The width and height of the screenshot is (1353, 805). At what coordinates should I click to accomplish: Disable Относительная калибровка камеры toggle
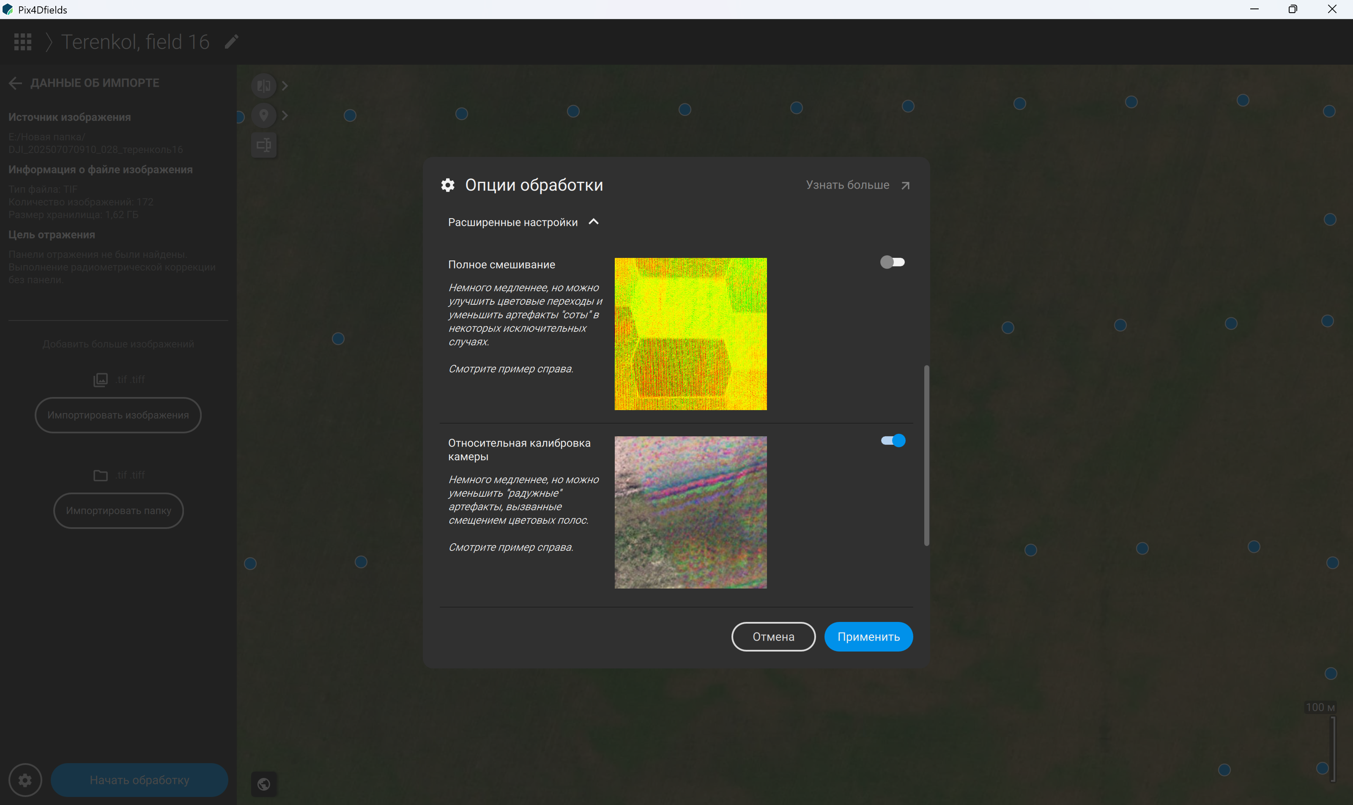(x=893, y=441)
